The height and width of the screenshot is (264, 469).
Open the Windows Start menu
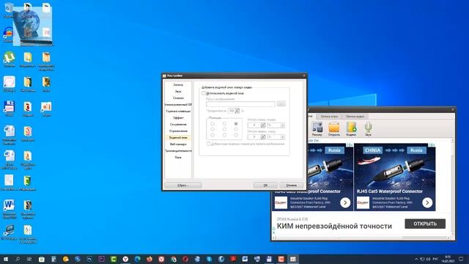(x=6, y=259)
